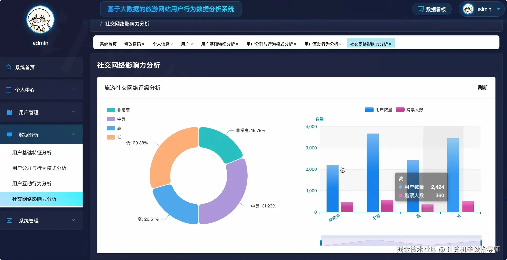Click the 数据分析 monitor icon
This screenshot has width=507, height=260.
9,135
